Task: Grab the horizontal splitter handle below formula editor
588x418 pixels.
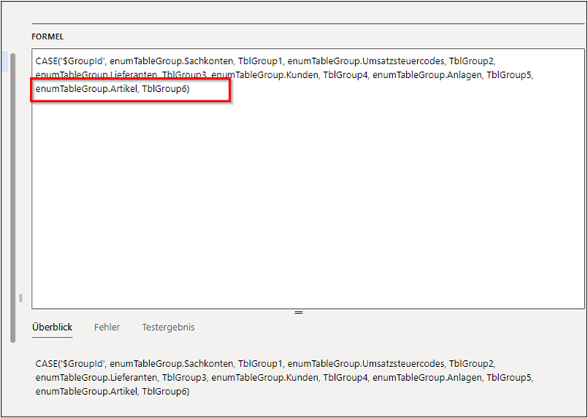Action: pos(299,312)
